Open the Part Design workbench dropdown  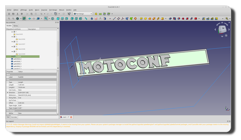pyautogui.click(x=83, y=14)
